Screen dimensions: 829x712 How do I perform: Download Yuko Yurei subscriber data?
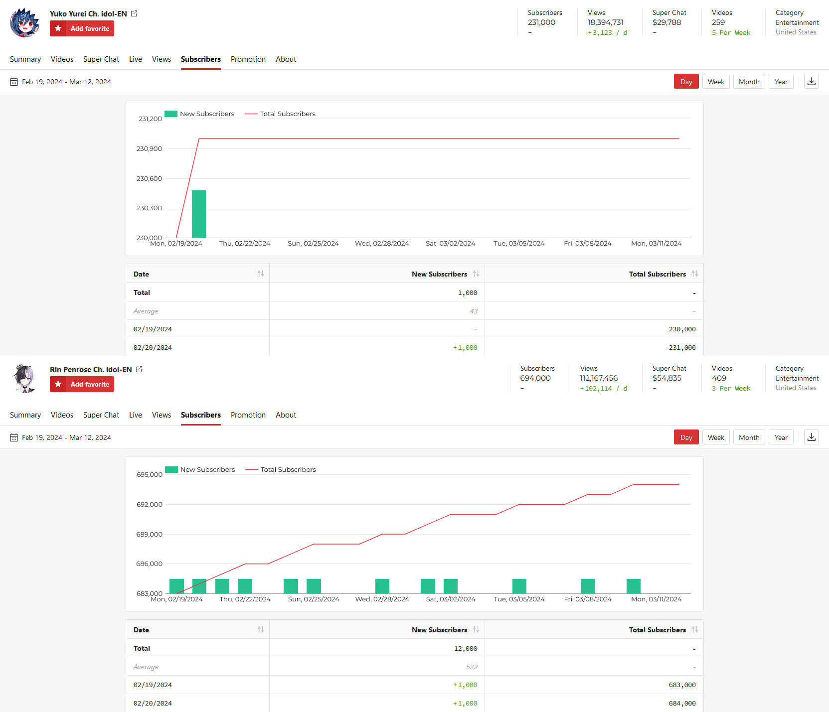[811, 82]
